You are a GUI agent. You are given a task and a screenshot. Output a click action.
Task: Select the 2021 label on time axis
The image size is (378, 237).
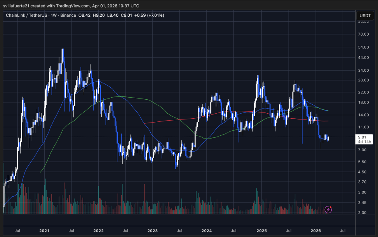(44, 230)
